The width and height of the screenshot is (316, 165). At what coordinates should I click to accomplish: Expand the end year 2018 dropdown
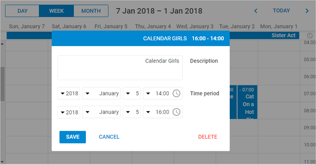tap(69, 112)
